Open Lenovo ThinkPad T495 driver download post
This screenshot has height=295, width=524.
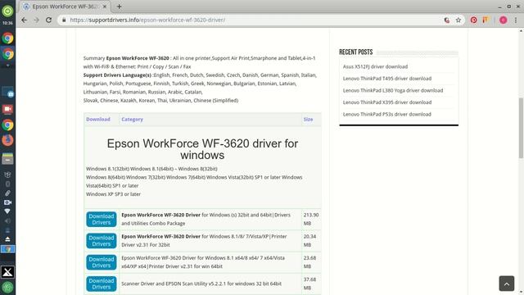(387, 79)
